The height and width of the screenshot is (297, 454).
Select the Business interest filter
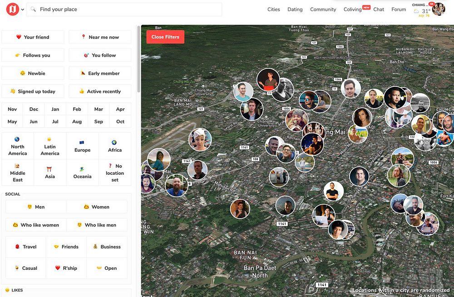pos(107,247)
